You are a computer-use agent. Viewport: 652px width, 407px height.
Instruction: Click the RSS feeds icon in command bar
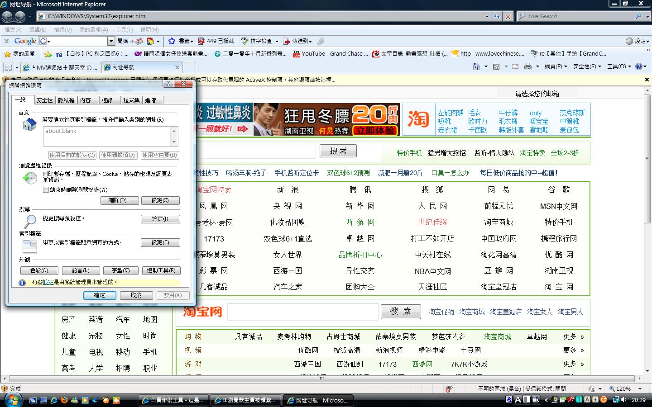pyautogui.click(x=496, y=66)
